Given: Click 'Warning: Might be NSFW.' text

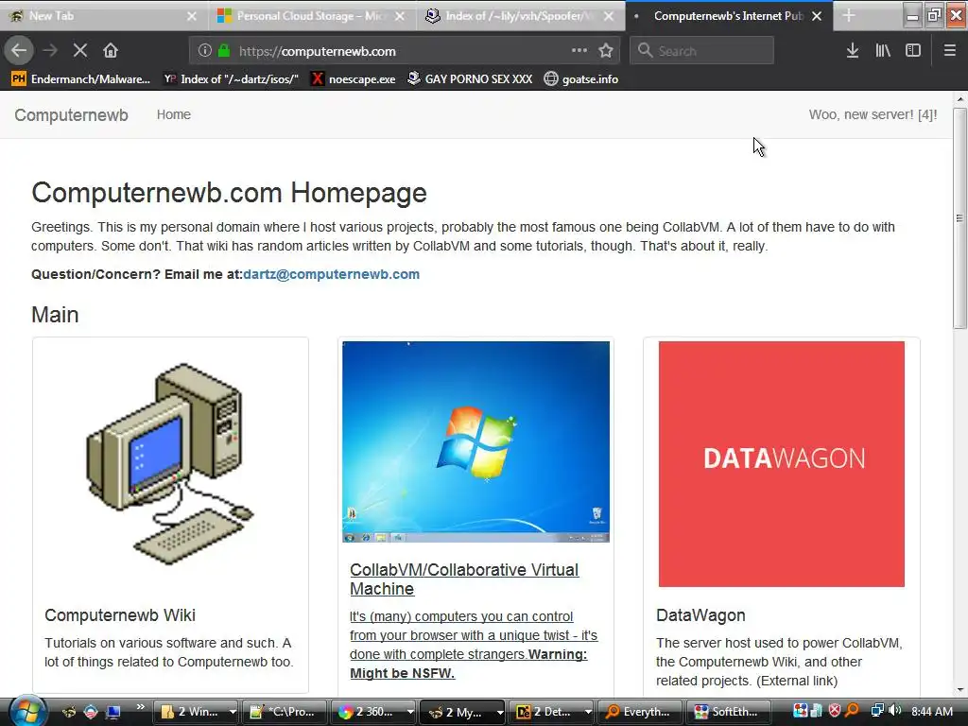Looking at the screenshot, I should pyautogui.click(x=469, y=664).
